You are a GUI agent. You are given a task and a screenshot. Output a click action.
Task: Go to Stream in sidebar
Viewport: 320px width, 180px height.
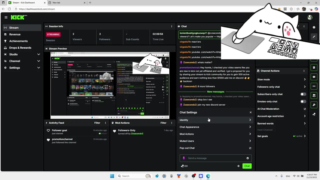point(22,28)
